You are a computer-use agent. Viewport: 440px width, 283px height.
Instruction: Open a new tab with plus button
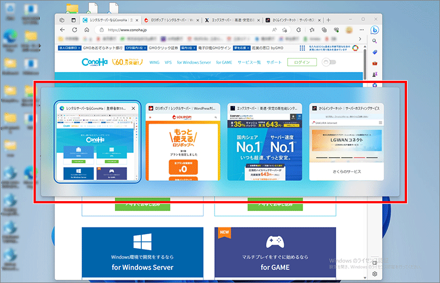click(x=328, y=20)
